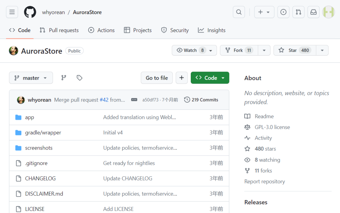Open the app folder

pyautogui.click(x=30, y=117)
